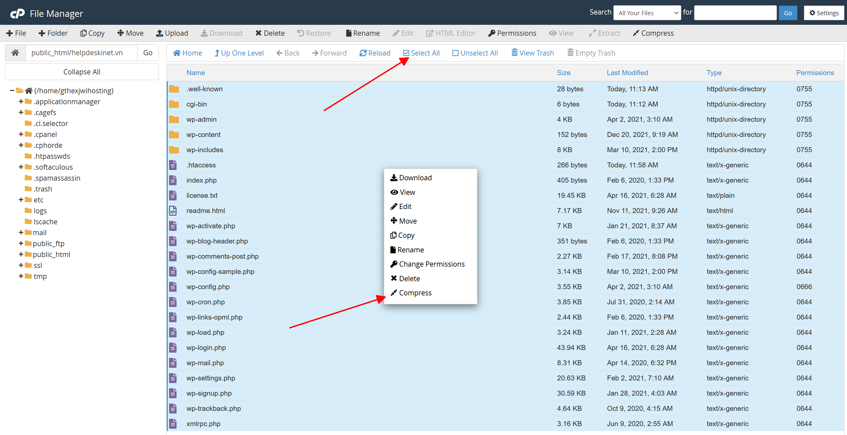Click the toolbar Restore button
This screenshot has width=847, height=435.
314,33
